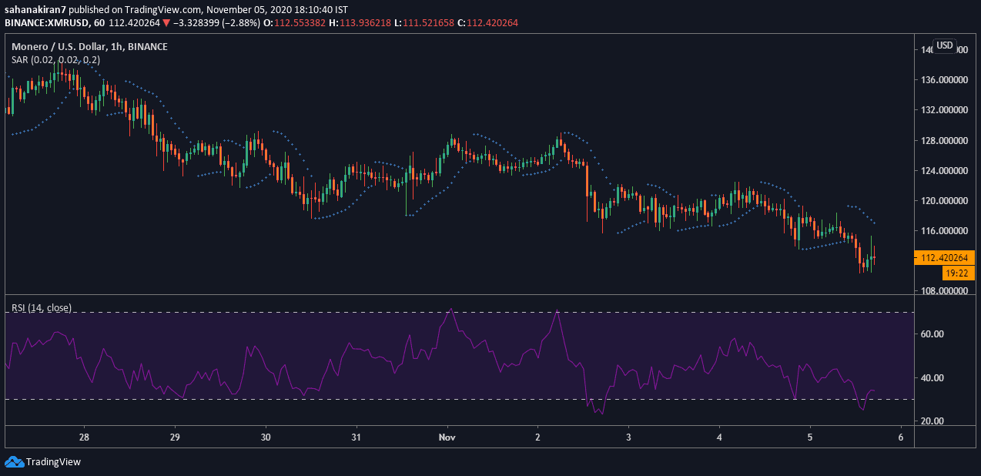
Task: Click the 120.000000 price axis label
Action: 944,201
